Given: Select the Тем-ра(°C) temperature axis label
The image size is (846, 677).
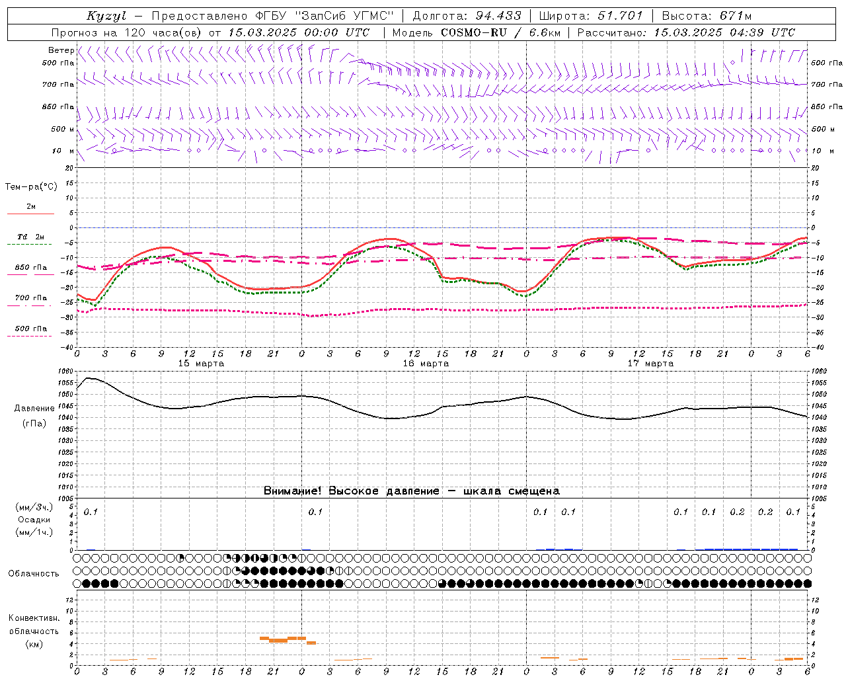Looking at the screenshot, I should (31, 187).
